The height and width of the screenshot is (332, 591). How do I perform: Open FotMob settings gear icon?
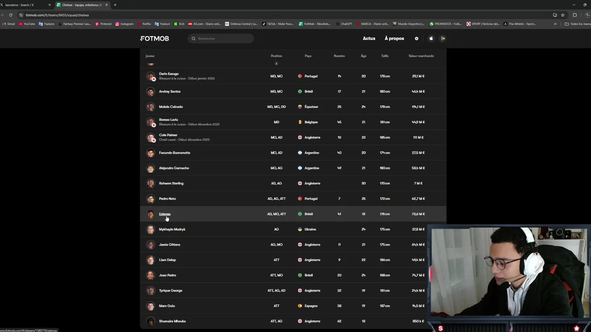[416, 38]
